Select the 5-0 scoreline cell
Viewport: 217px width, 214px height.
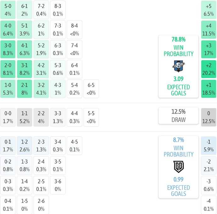[x=8, y=10]
